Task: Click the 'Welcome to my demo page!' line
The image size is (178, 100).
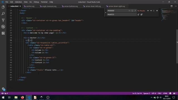Action: coord(45,33)
